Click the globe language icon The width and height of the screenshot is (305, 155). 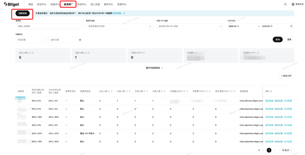(293, 4)
